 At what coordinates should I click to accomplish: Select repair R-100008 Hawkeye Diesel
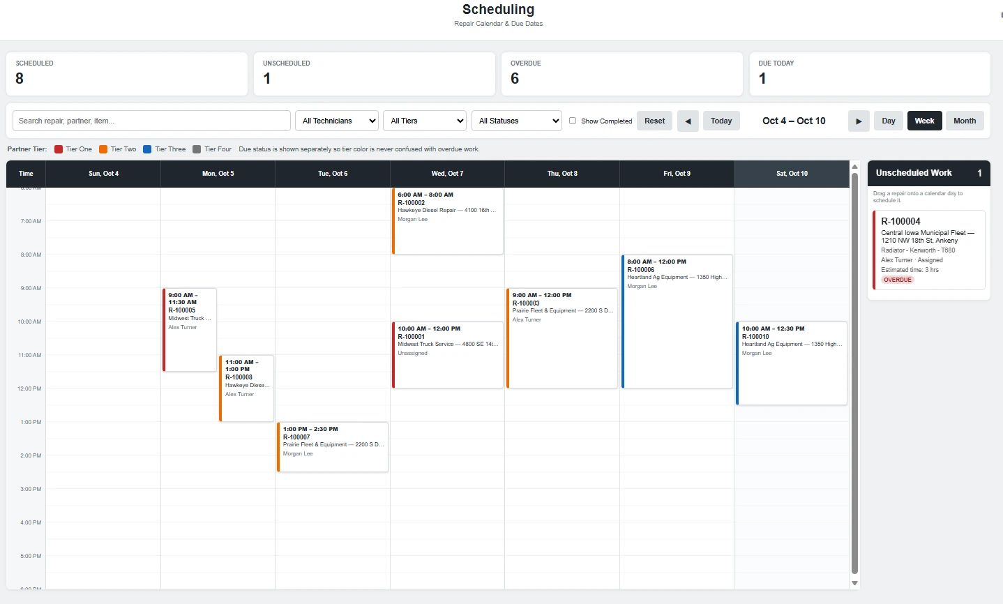click(x=247, y=388)
